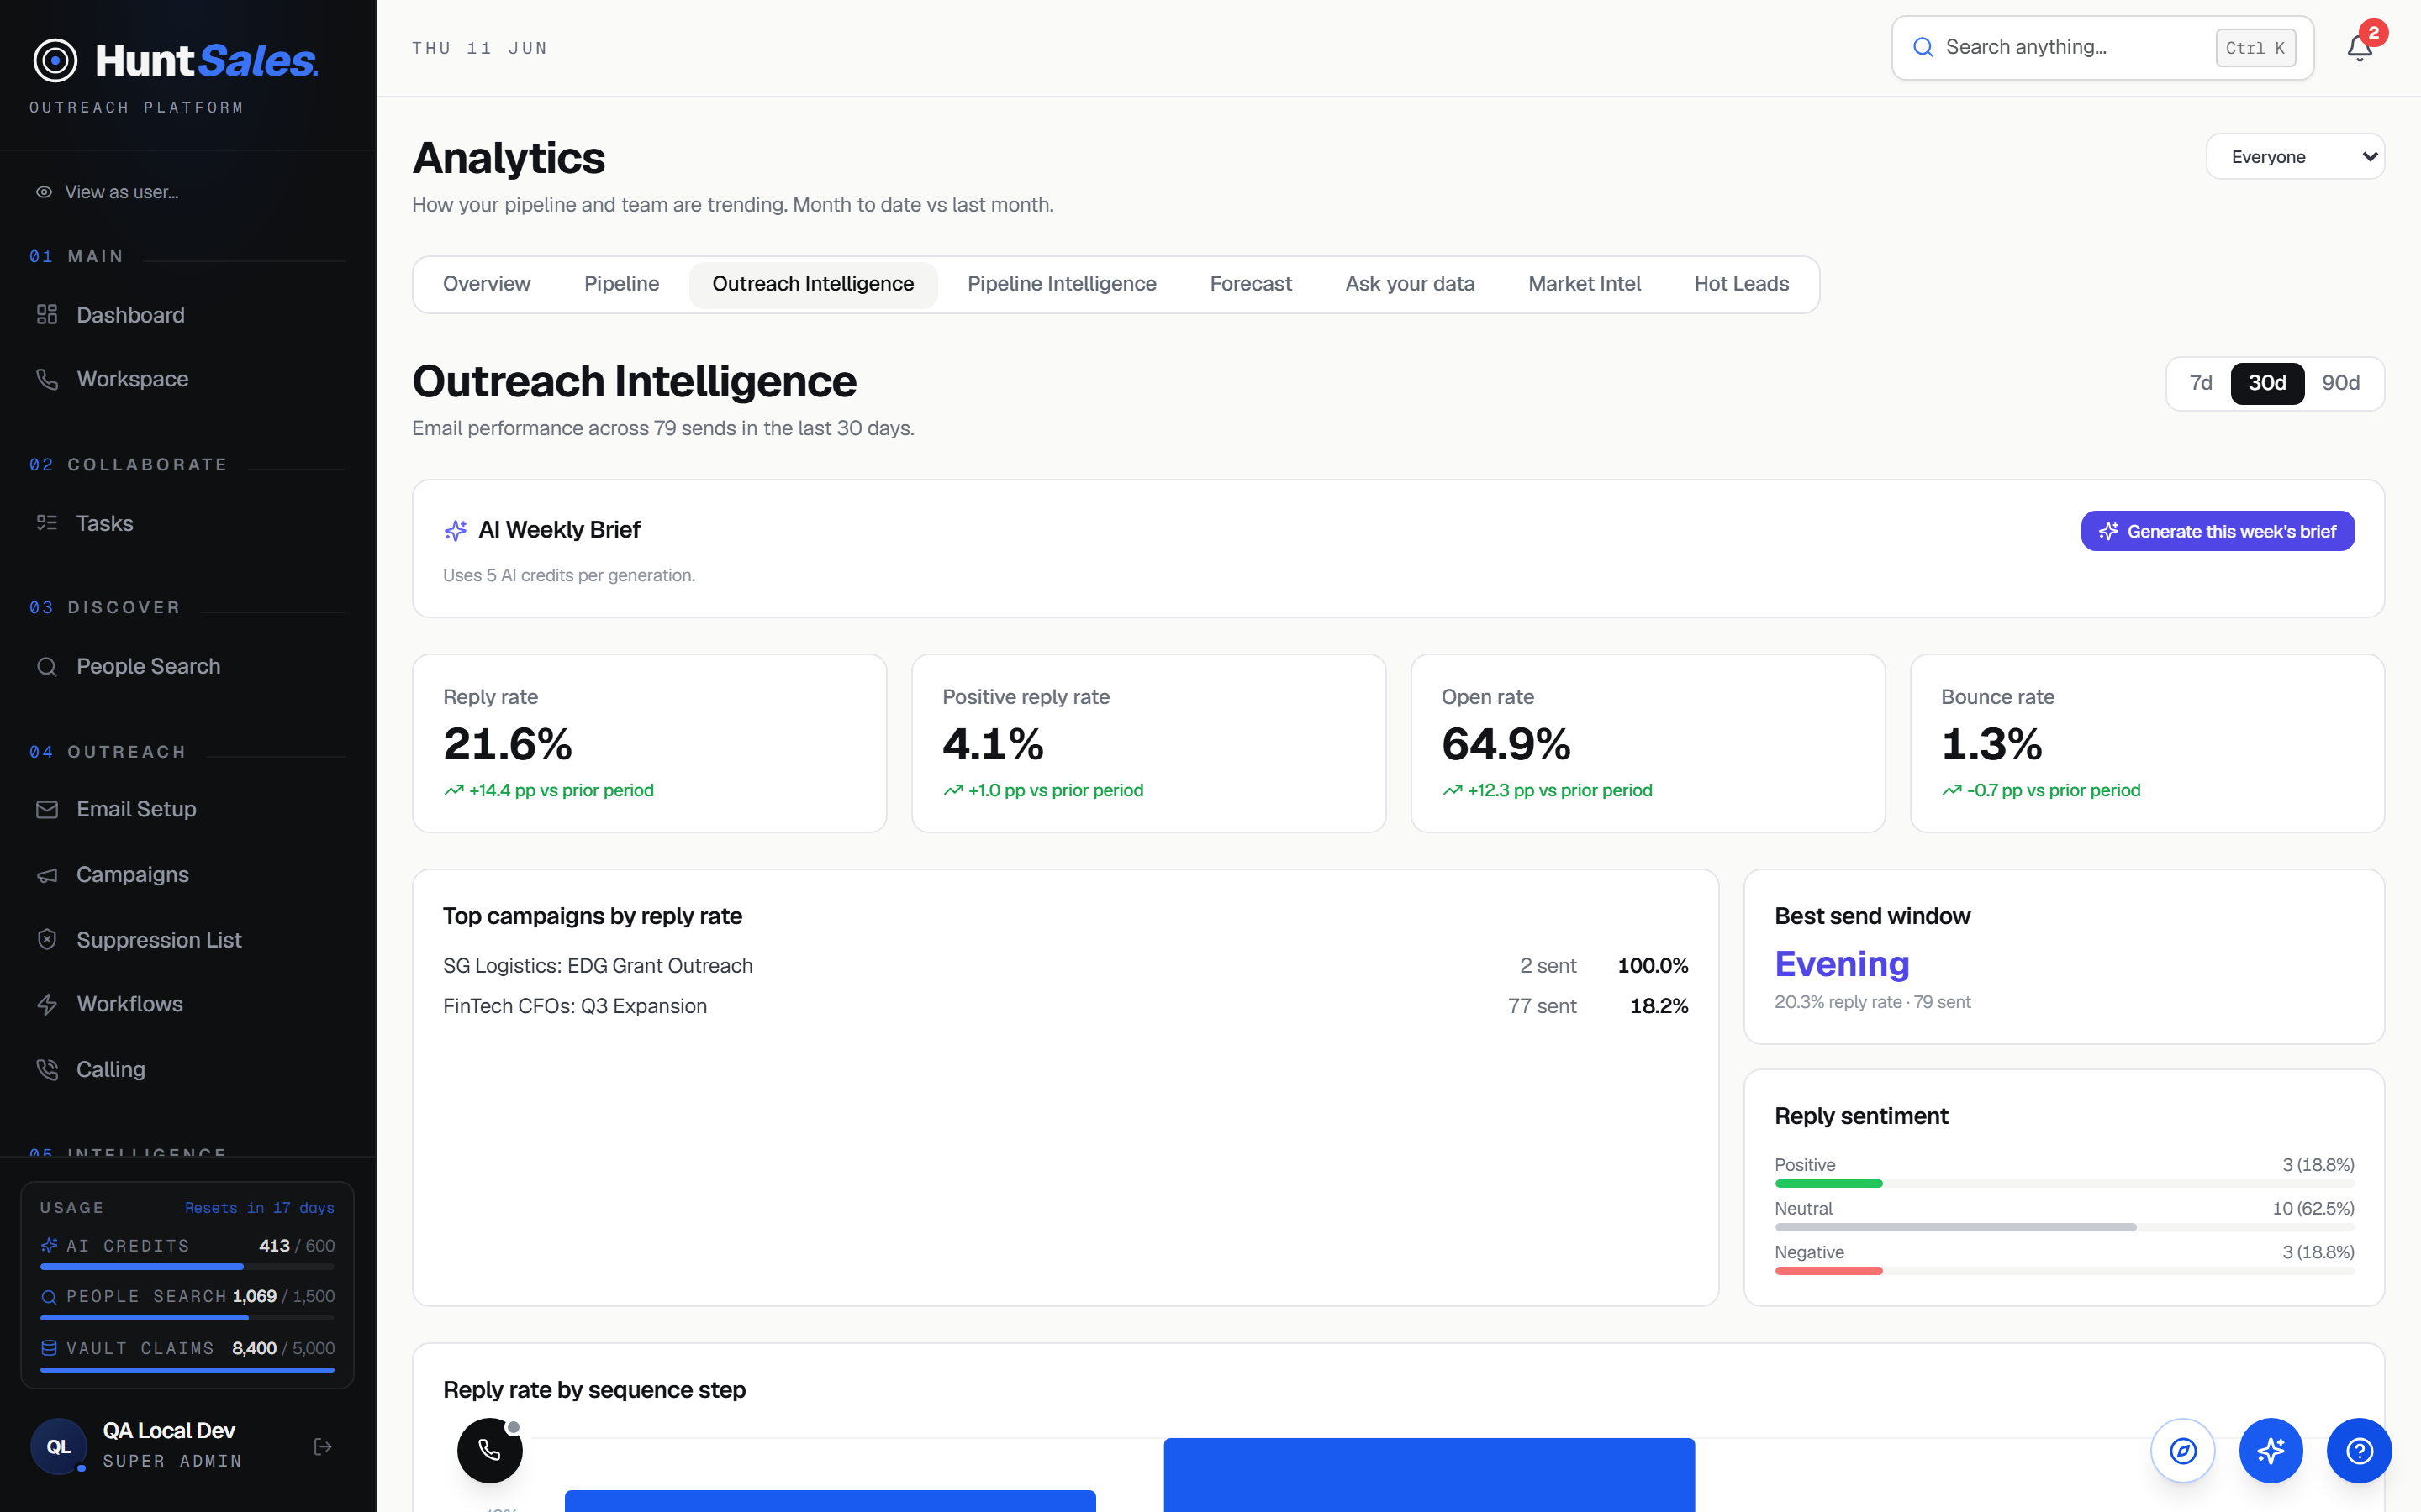Screen dimensions: 2421x1512
Task: Select the Outreach Intelligence tab
Action: click(x=812, y=284)
